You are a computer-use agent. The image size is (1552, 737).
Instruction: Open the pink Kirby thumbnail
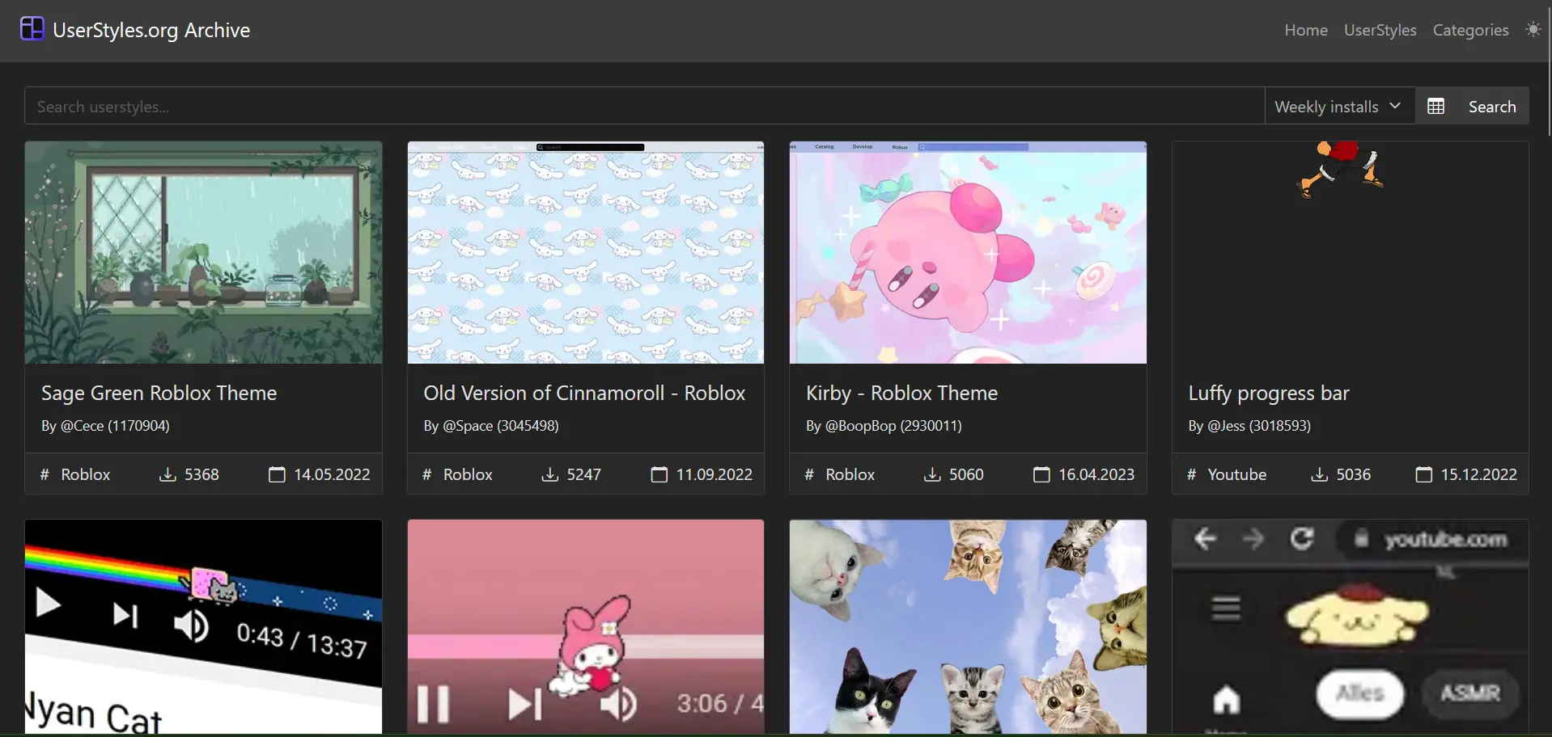[x=968, y=253]
